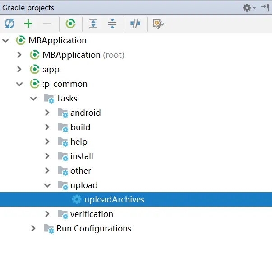Collapse the :p_common module
272x259 pixels.
[x=19, y=84]
